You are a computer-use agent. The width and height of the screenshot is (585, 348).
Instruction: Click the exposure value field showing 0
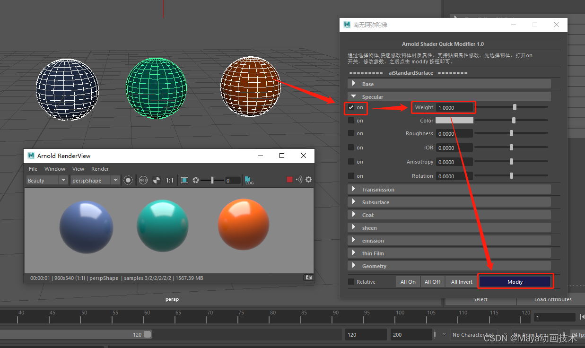click(233, 180)
